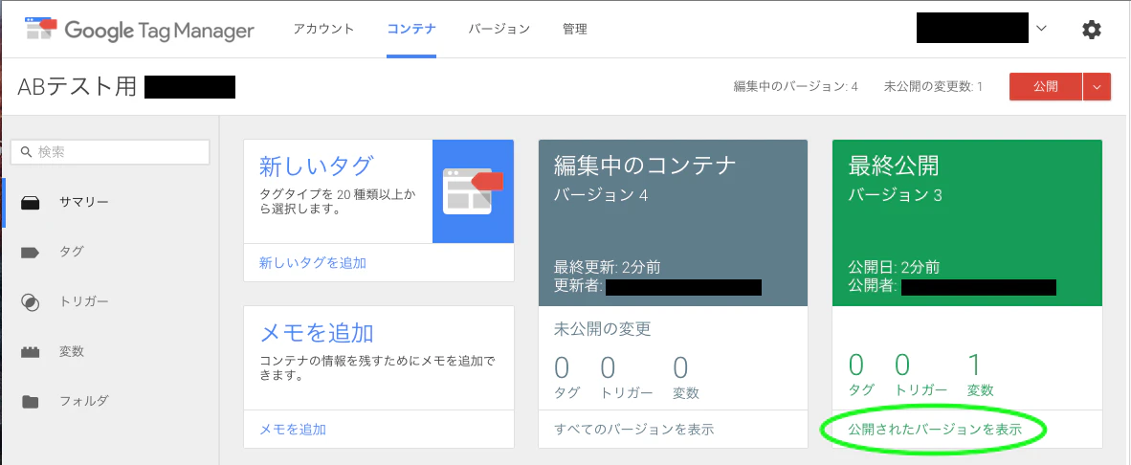Click the 最終更新: 2分前 text
The width and height of the screenshot is (1131, 465).
(608, 268)
